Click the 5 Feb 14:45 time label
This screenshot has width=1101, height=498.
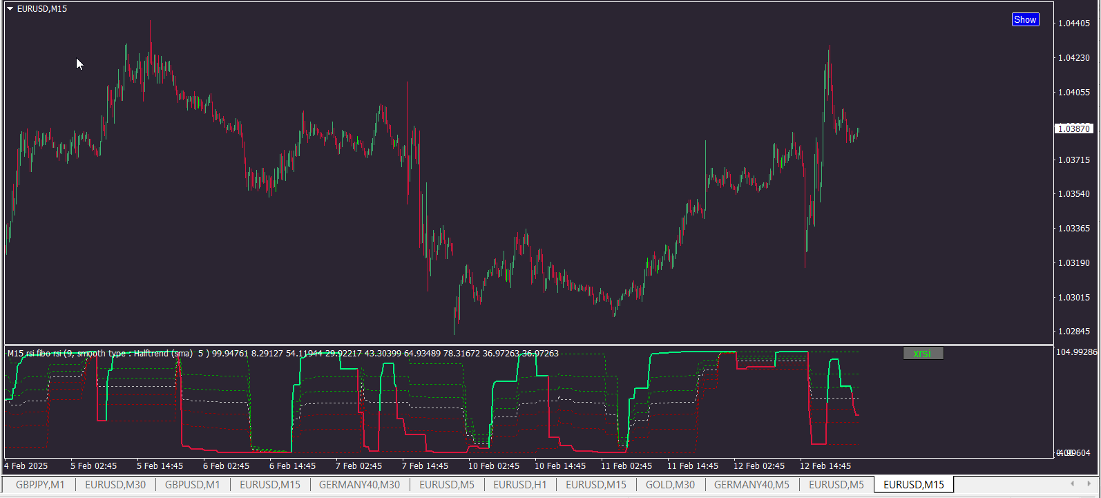click(160, 466)
